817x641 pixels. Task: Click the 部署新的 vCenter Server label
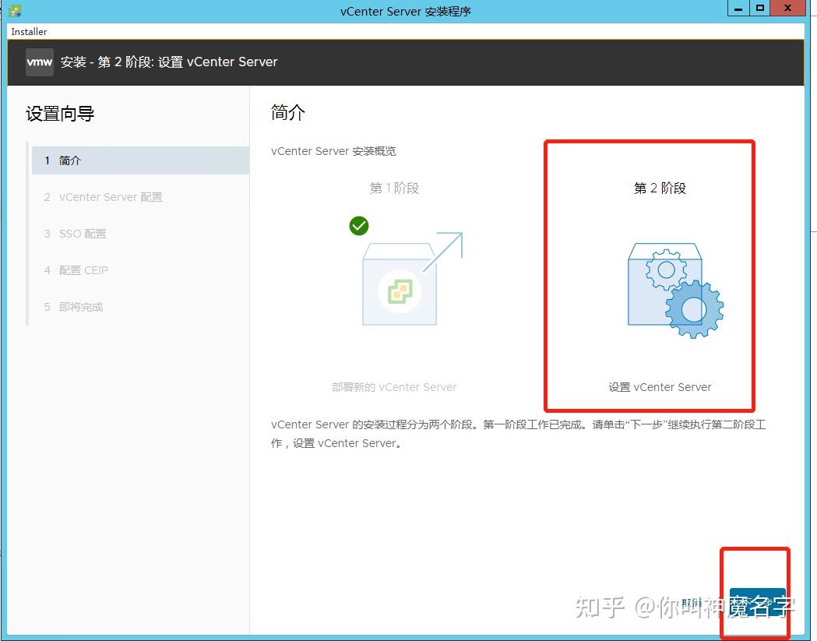394,386
